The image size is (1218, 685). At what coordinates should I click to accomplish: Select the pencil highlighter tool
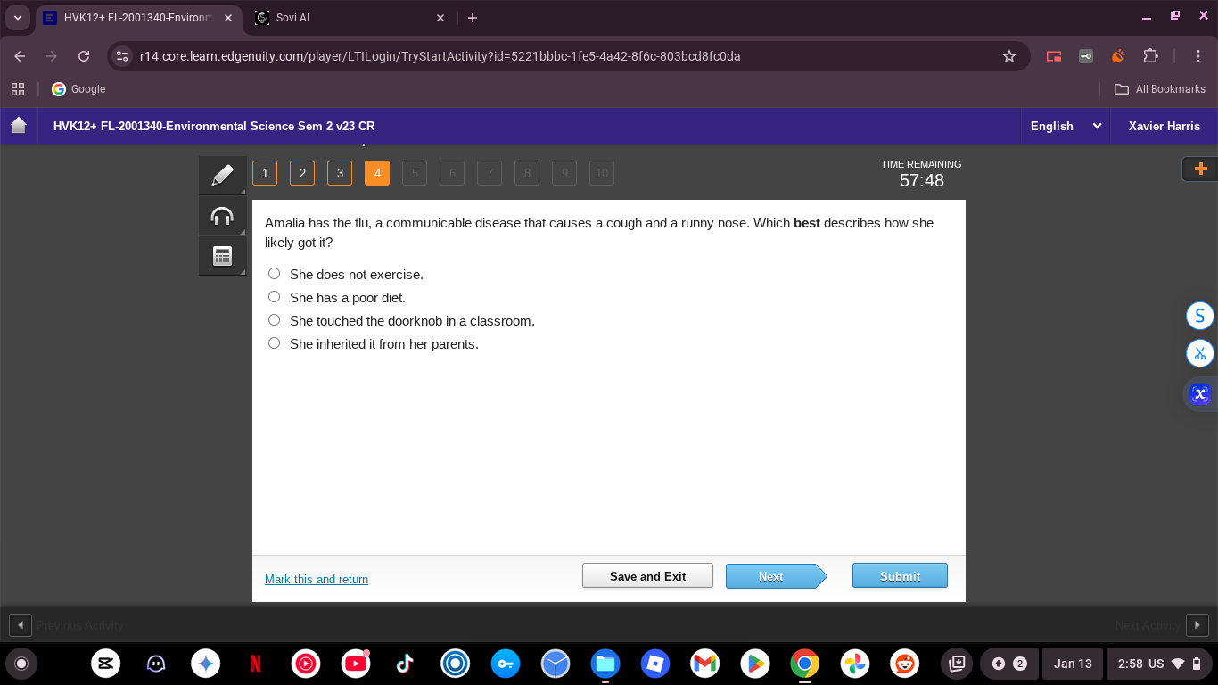tap(222, 175)
